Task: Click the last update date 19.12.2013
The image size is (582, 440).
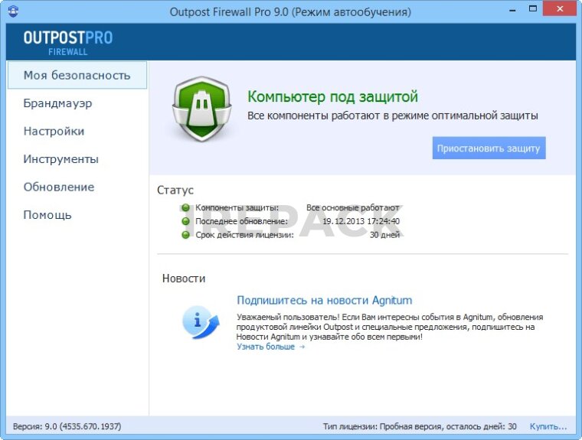Action: [361, 221]
